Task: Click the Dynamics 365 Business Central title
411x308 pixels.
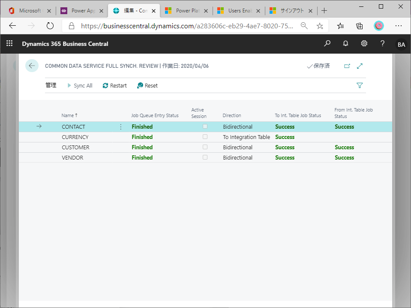Action: pos(65,44)
